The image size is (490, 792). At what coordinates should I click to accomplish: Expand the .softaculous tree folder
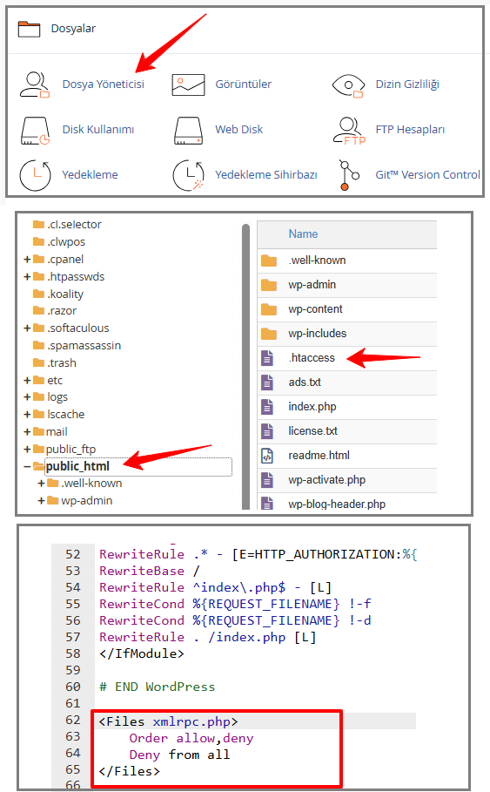click(x=27, y=328)
